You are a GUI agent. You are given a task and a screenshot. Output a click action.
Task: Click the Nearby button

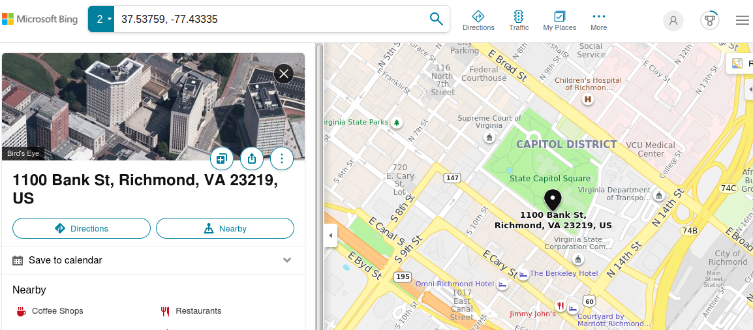[225, 228]
